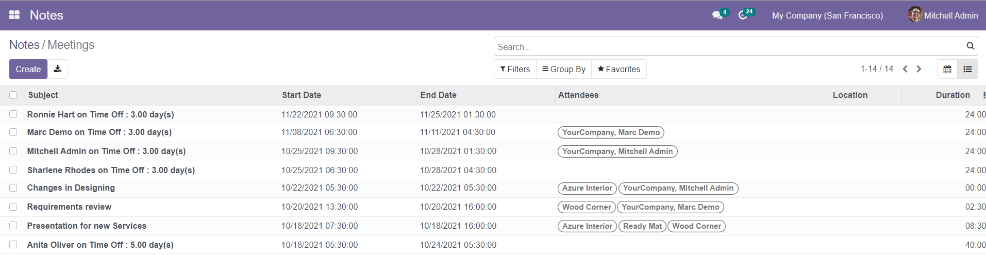986x255 pixels.
Task: Toggle the select-all checkbox in header
Action: (x=13, y=95)
